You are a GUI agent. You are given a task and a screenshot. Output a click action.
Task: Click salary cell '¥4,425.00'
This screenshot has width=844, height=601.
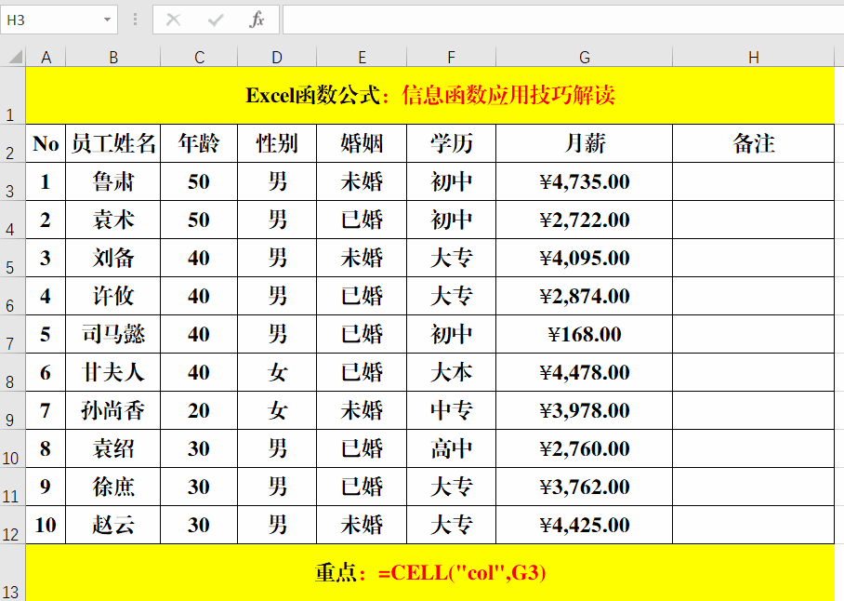coord(585,525)
